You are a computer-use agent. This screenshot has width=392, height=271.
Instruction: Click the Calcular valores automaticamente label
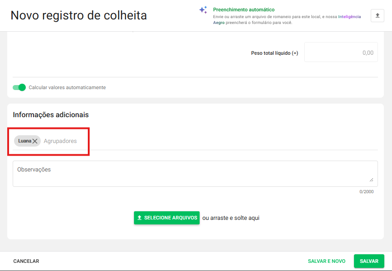(x=67, y=87)
